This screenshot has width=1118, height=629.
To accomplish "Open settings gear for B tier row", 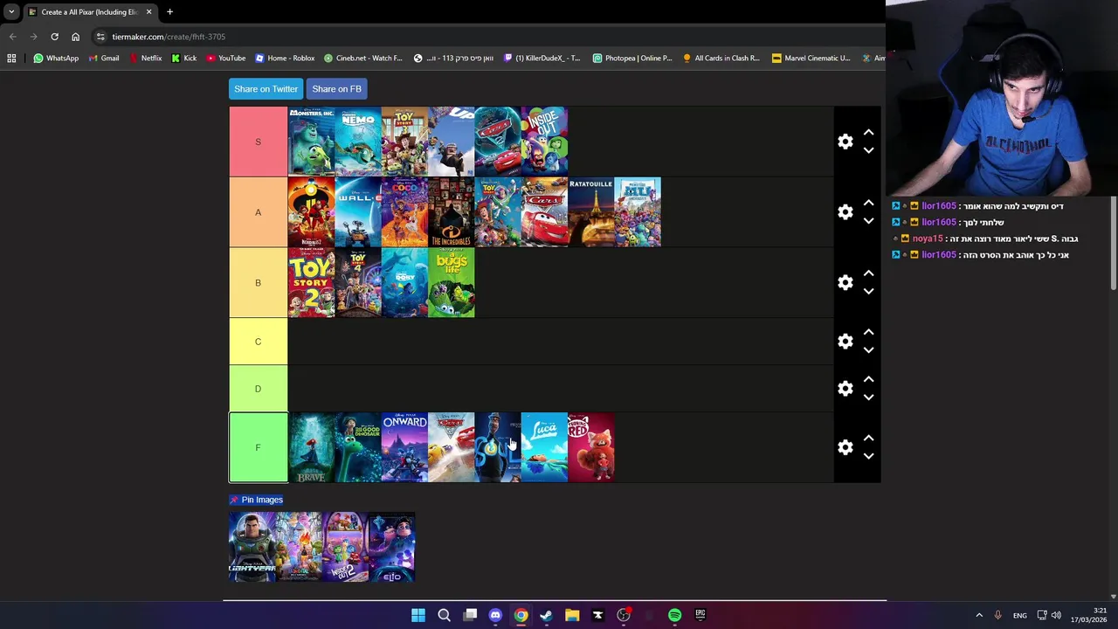I will coord(845,282).
